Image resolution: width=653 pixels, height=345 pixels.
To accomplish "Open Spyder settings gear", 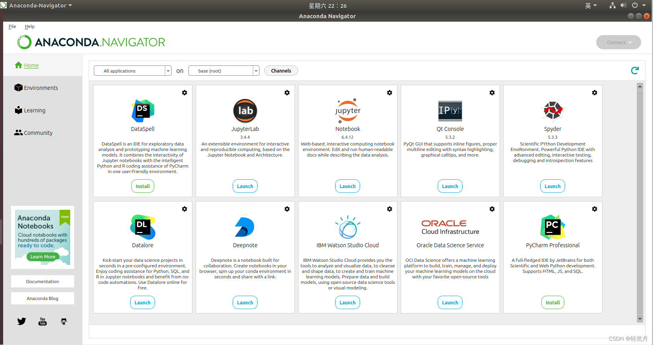I will [595, 93].
